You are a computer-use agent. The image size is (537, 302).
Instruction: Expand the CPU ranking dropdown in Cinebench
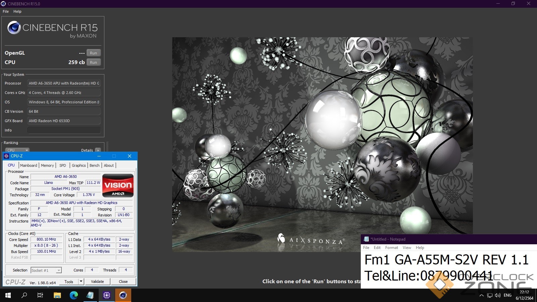click(x=17, y=150)
